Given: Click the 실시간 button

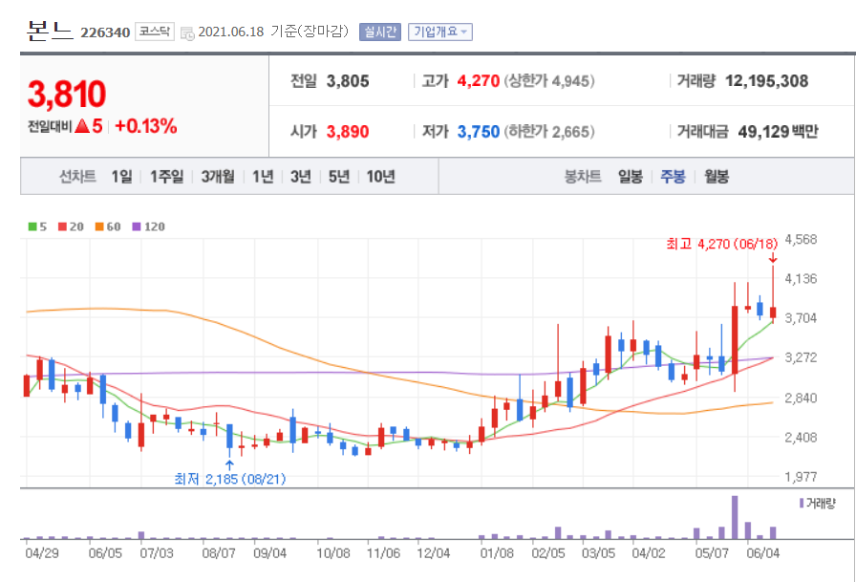Looking at the screenshot, I should (380, 32).
